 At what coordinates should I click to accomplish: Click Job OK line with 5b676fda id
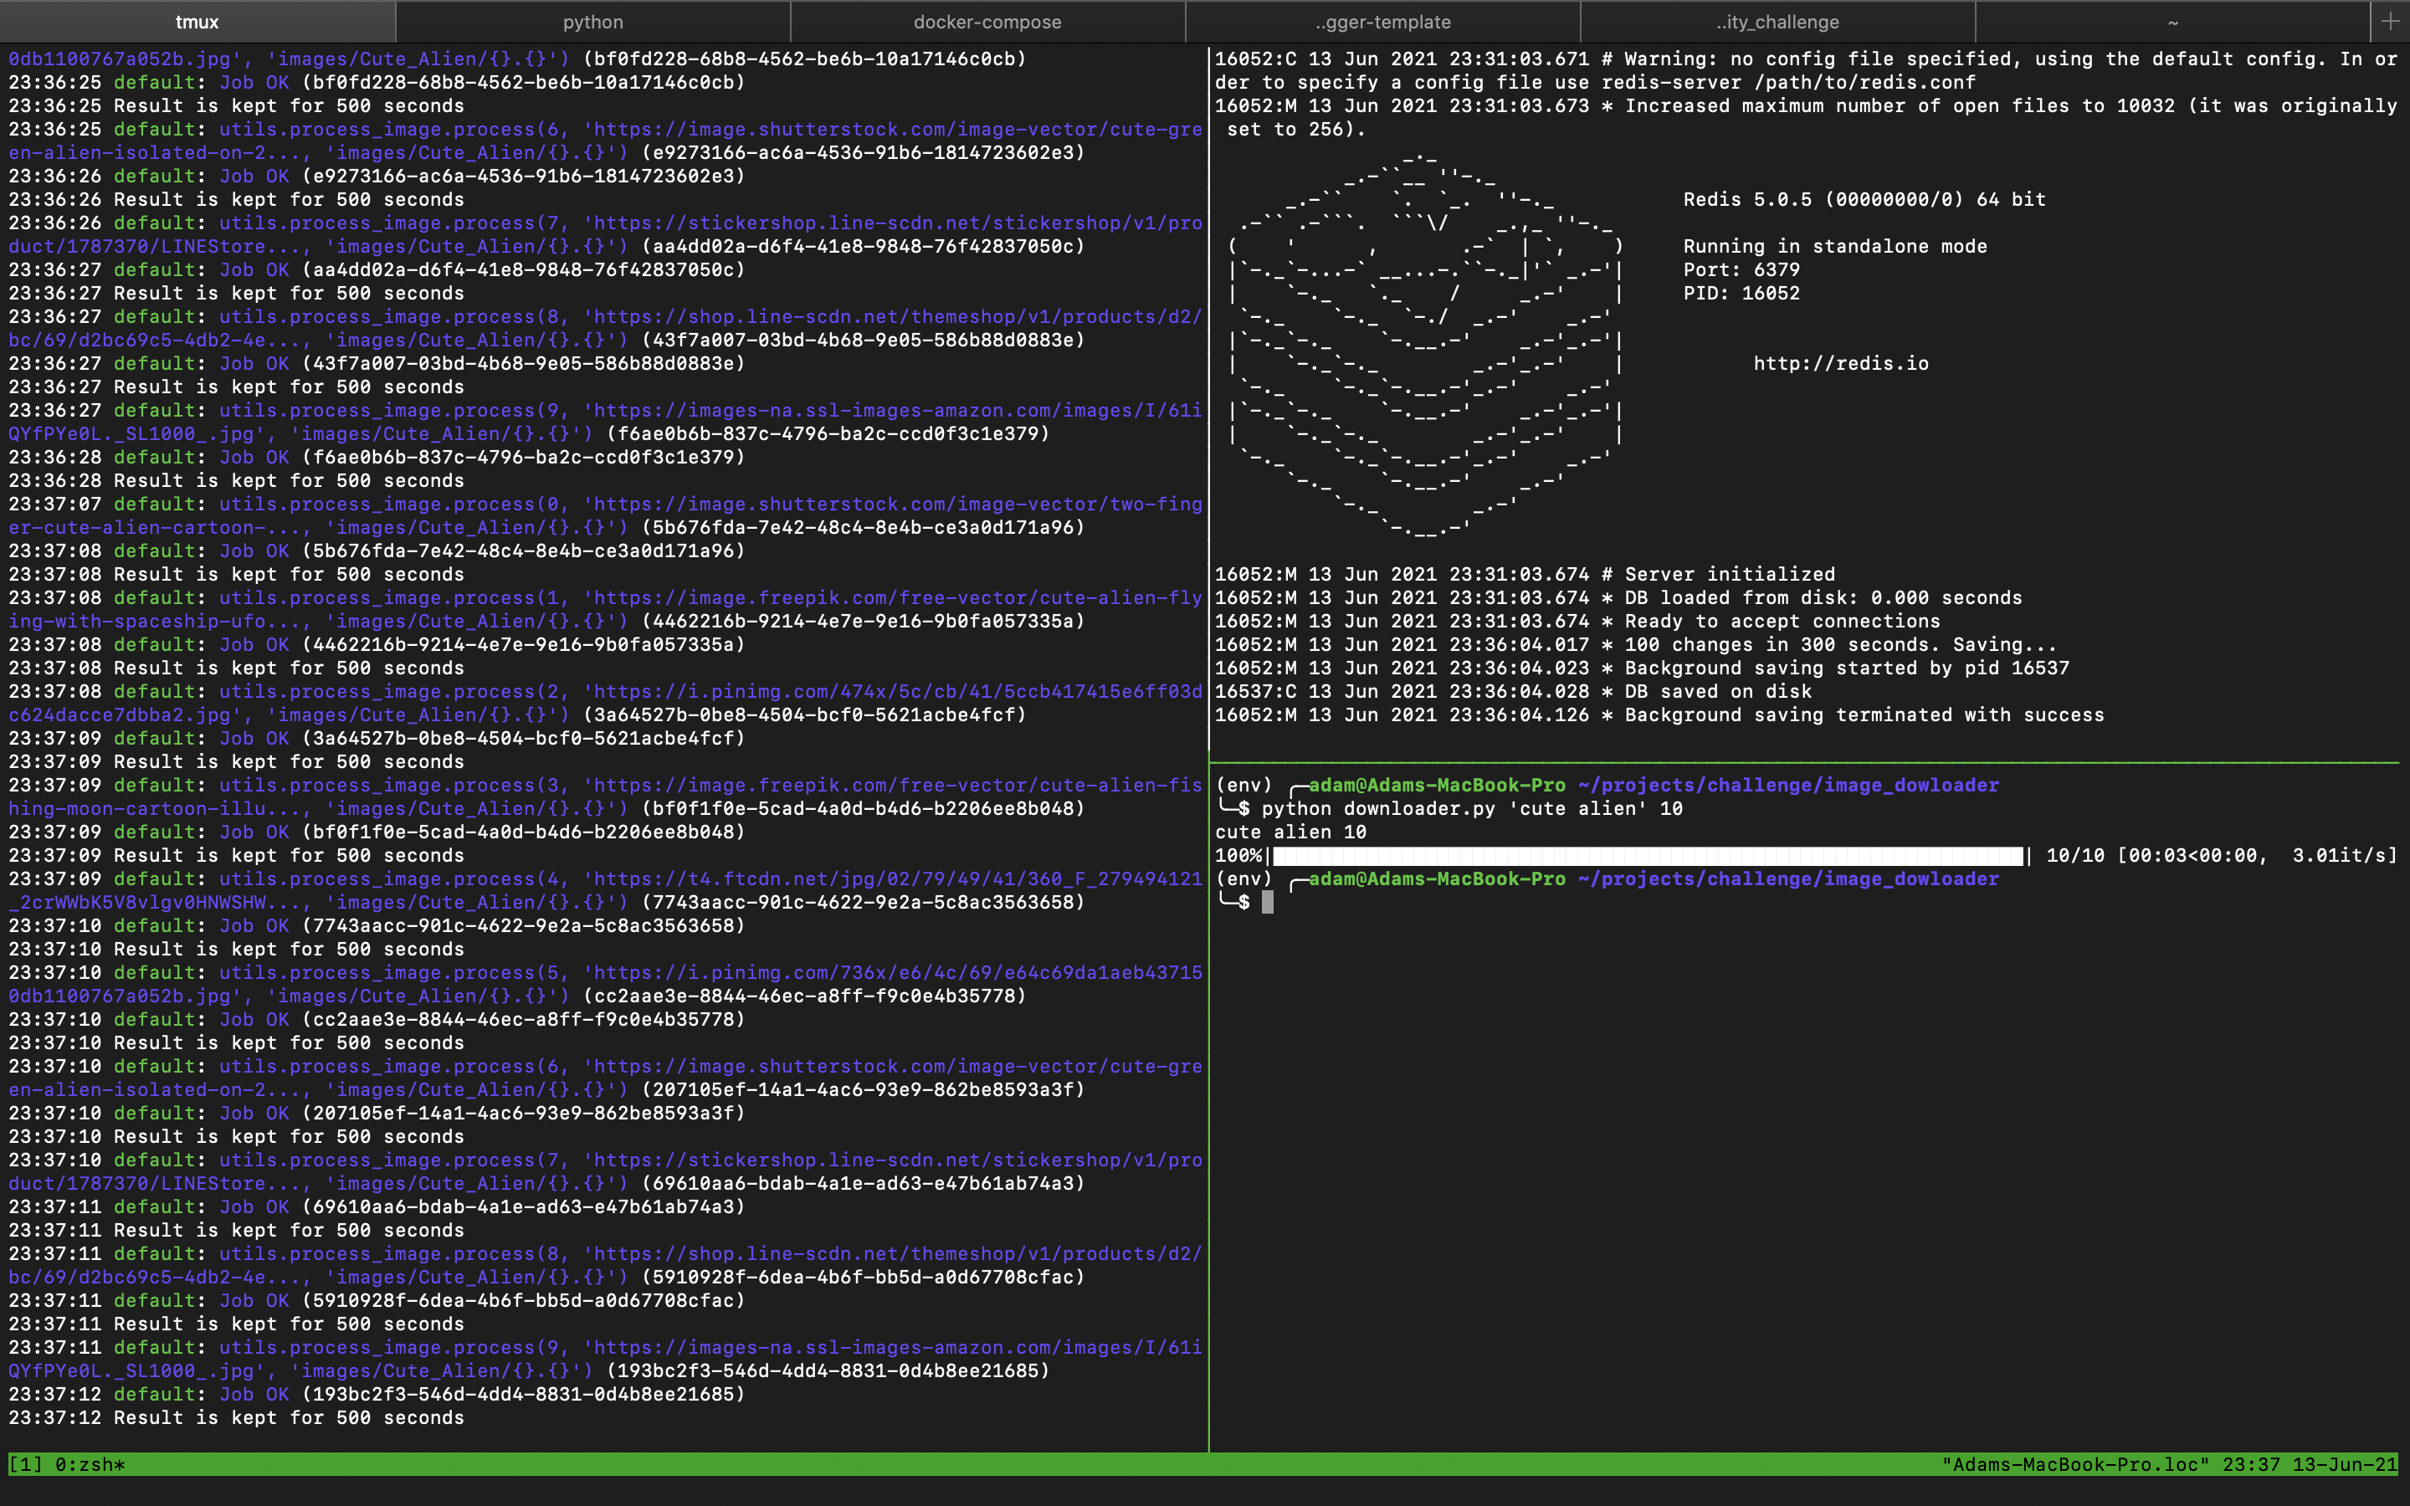click(x=377, y=551)
